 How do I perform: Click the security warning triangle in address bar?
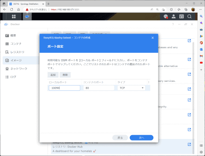pos(27,9)
